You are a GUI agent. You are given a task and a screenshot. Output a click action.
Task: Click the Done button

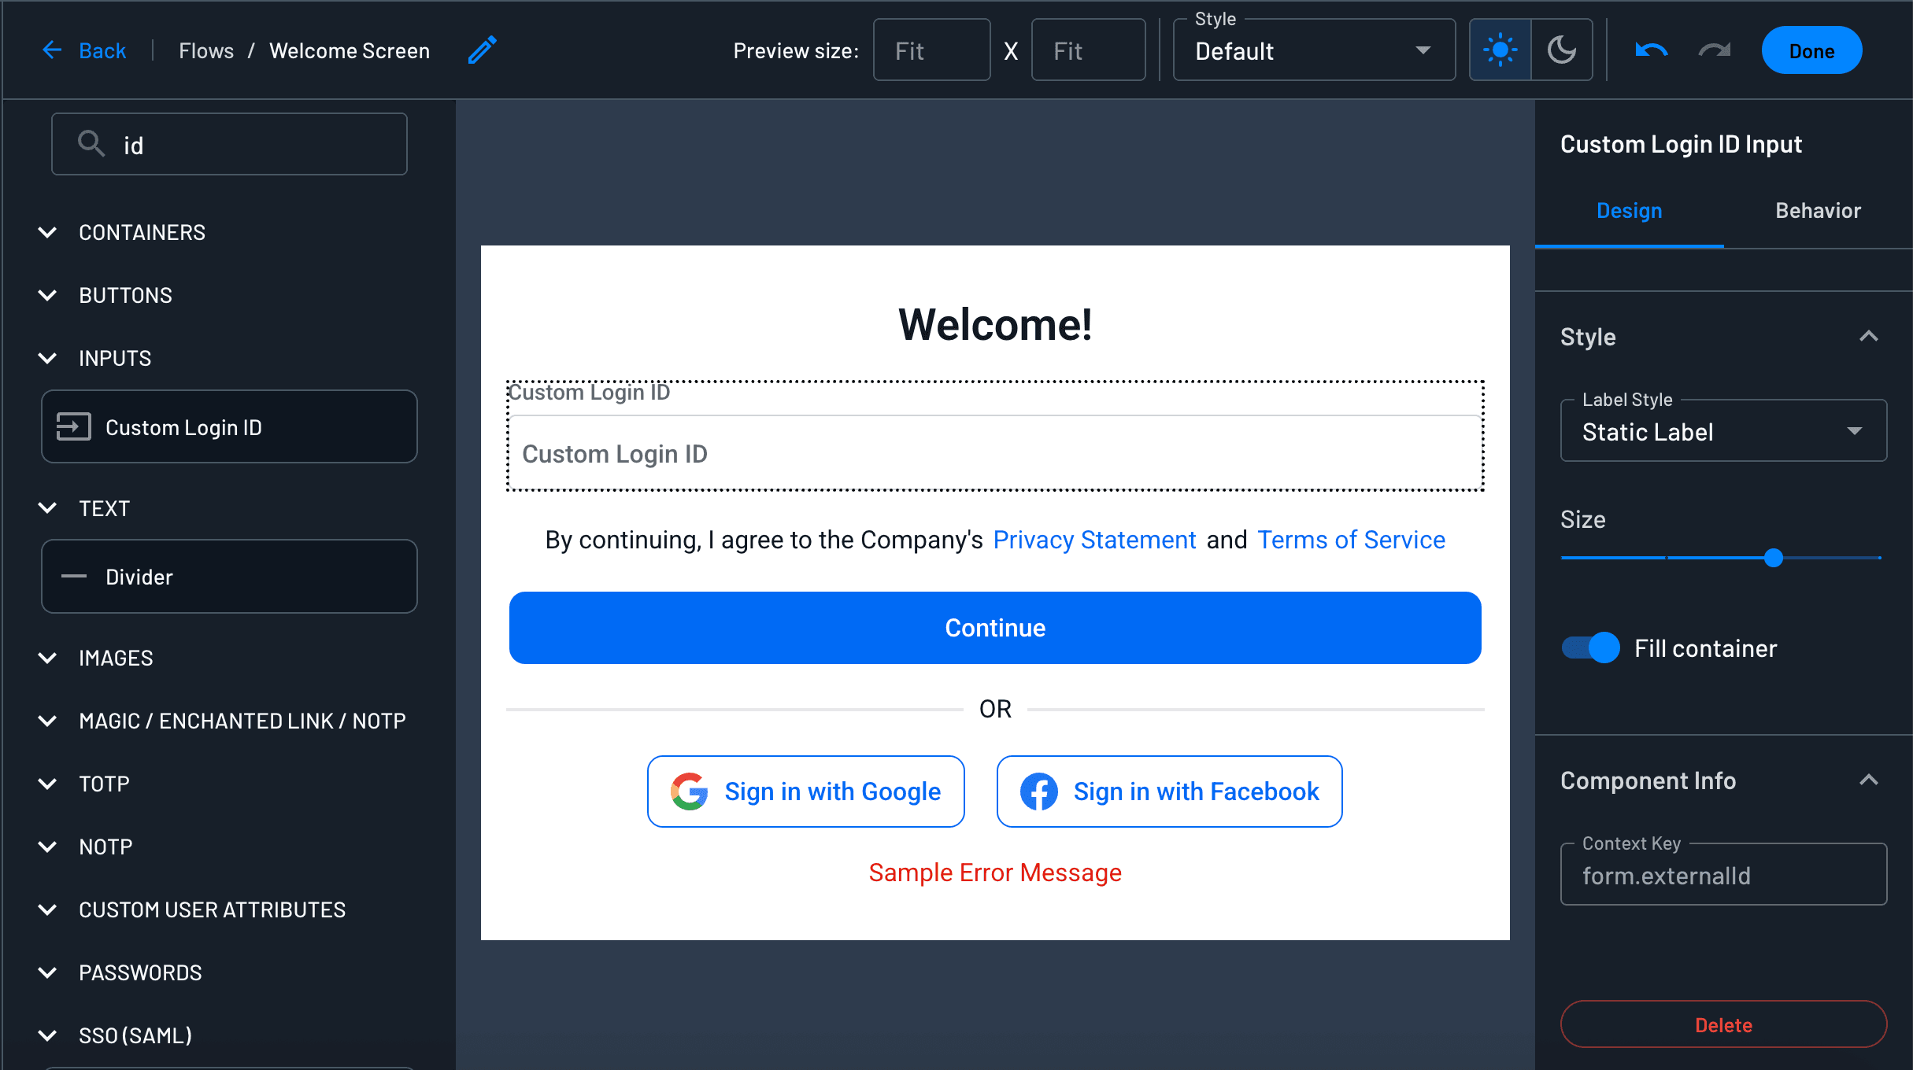1811,50
